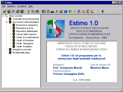Click the Italy map logo image
The width and height of the screenshot is (123, 92).
(56, 29)
